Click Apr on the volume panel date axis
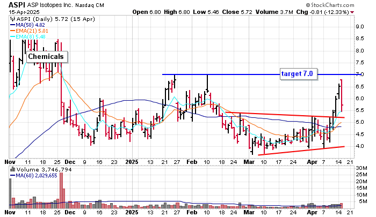Image resolution: width=376 pixels, height=217 pixels. pos(312,213)
